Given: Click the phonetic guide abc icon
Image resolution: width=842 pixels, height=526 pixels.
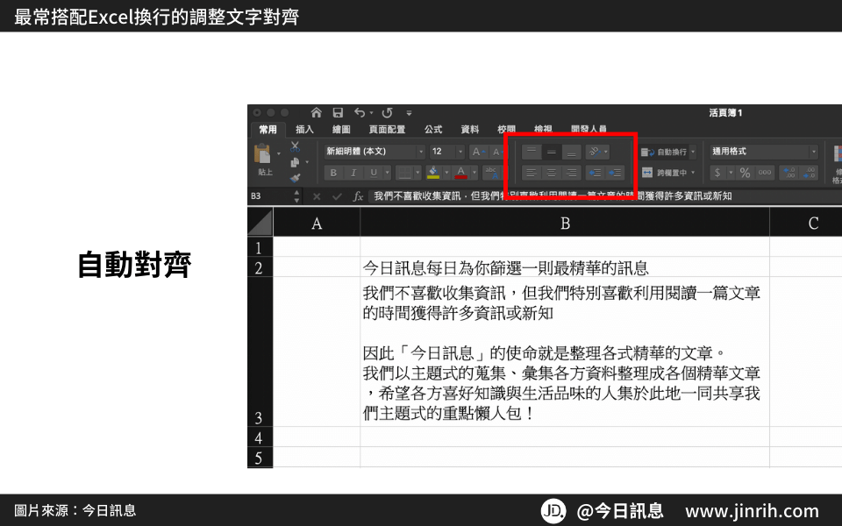Looking at the screenshot, I should [x=491, y=173].
